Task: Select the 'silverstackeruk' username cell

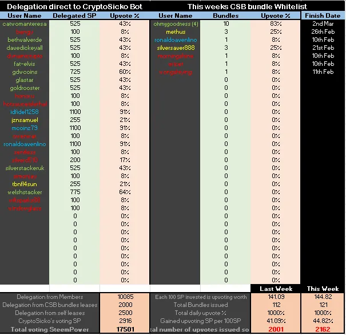Action: 25,168
